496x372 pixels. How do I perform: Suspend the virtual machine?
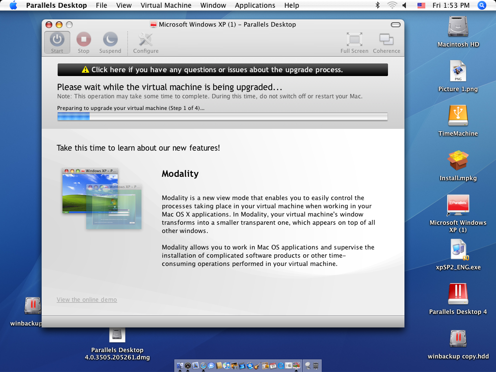[110, 43]
